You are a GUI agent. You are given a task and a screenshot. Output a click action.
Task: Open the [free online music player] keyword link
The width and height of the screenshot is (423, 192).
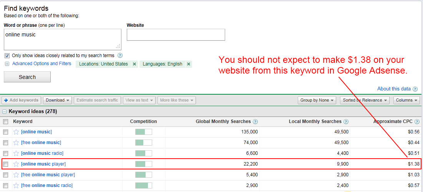48,175
